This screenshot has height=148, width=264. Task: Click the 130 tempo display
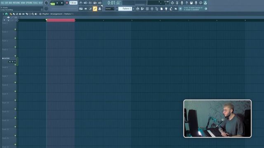(x=73, y=3)
